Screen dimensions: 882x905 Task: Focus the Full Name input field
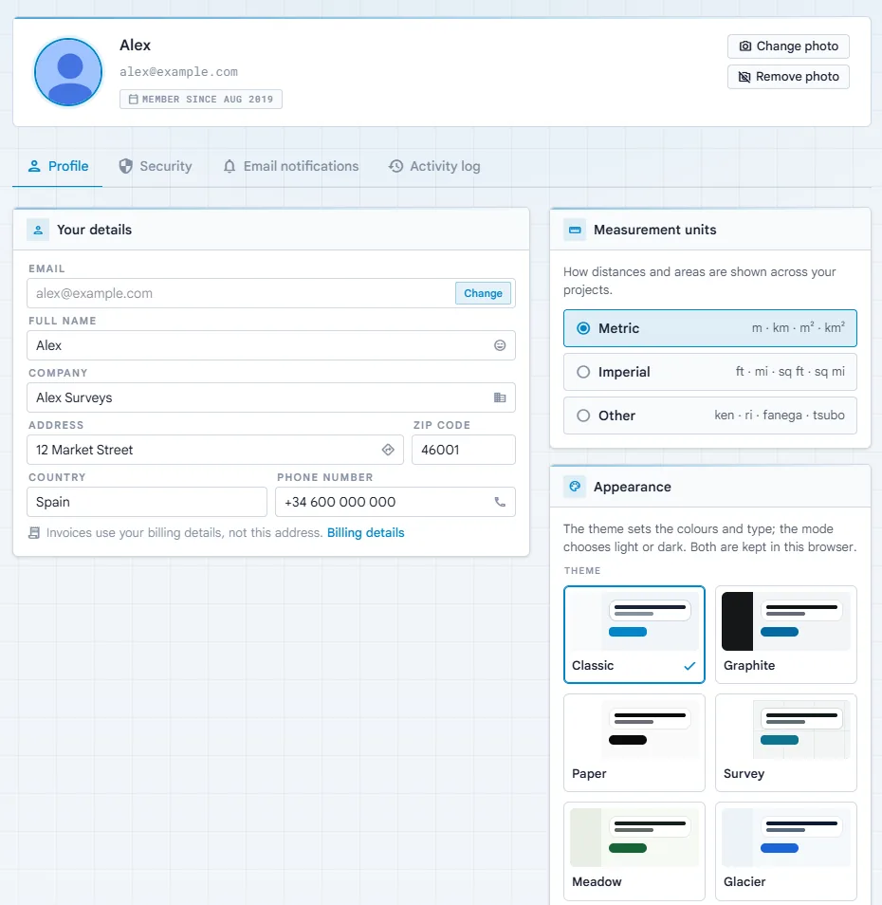coord(271,345)
